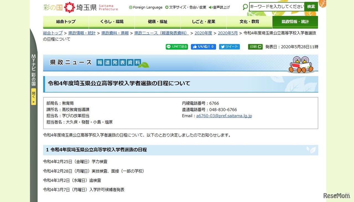Share the page with LINEで送る button

tap(177, 47)
